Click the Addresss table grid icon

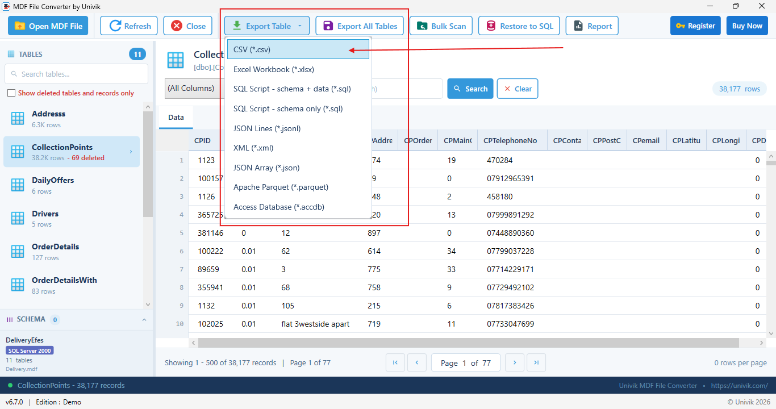18,118
